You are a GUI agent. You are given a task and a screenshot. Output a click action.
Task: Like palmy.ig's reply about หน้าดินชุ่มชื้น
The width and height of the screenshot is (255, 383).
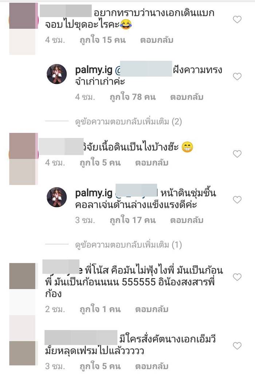[237, 200]
